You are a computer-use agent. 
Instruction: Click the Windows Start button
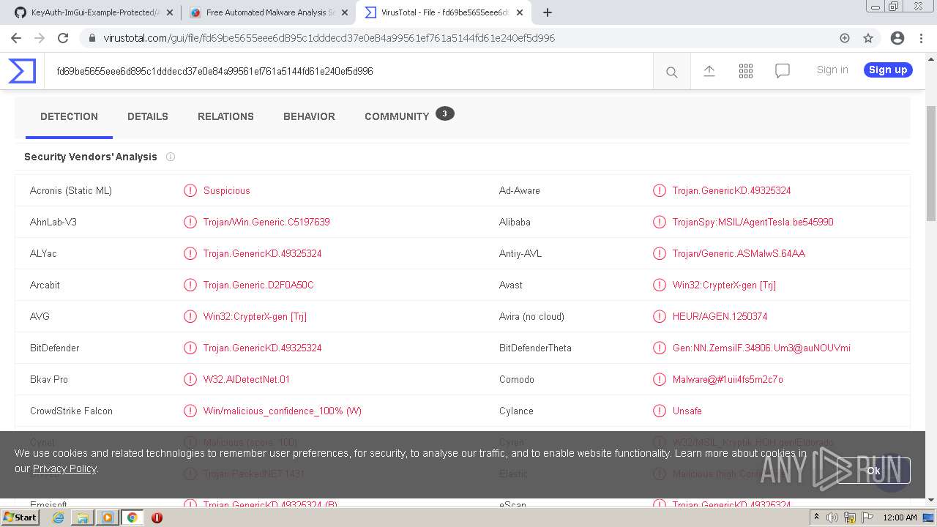coord(20,517)
